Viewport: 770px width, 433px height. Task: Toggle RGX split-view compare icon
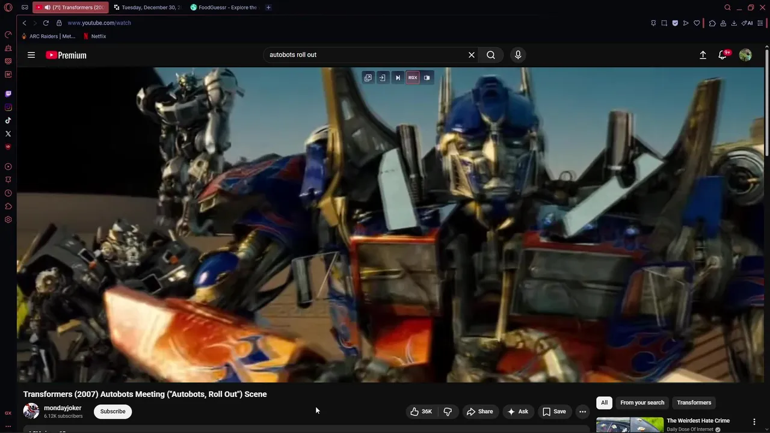(x=427, y=78)
